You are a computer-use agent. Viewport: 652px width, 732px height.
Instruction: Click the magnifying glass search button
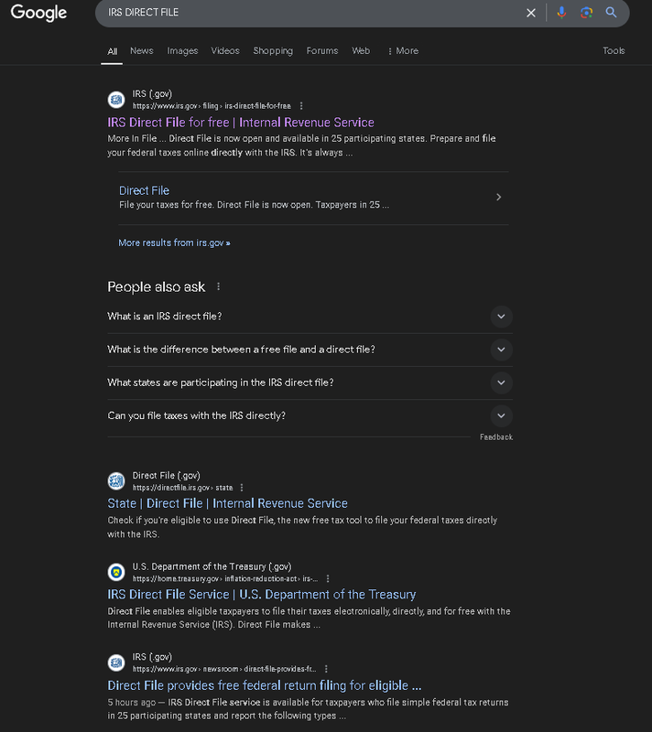tap(611, 13)
